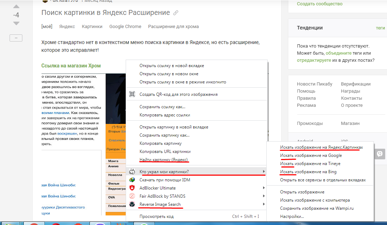Image resolution: width=387 pixels, height=225 pixels.
Task: Open Промокоды link
Action: click(x=310, y=124)
